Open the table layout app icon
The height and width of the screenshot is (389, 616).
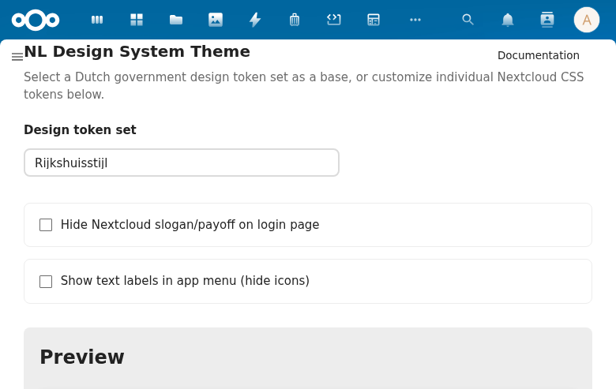click(374, 20)
